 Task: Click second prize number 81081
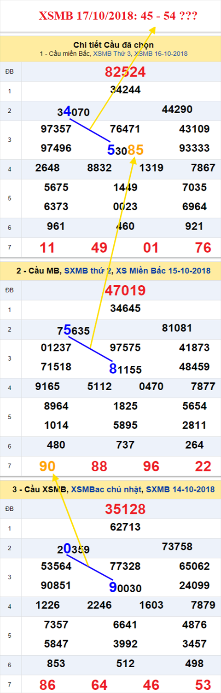click(x=177, y=328)
